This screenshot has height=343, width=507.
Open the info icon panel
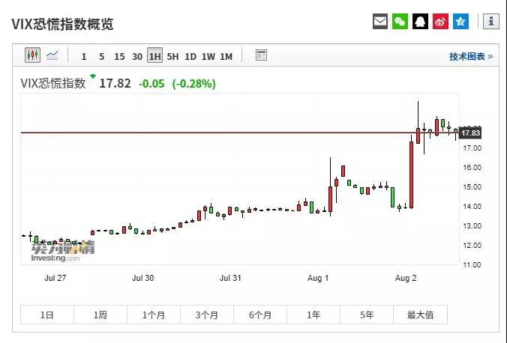[491, 22]
